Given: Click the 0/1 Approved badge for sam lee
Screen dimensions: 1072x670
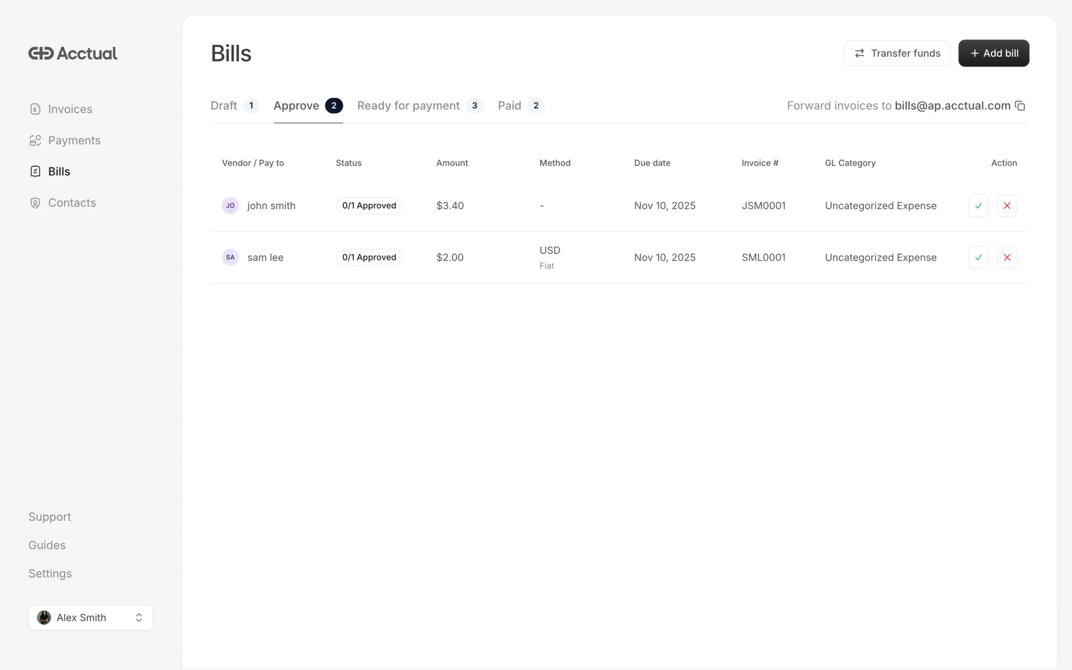Looking at the screenshot, I should click(x=369, y=257).
